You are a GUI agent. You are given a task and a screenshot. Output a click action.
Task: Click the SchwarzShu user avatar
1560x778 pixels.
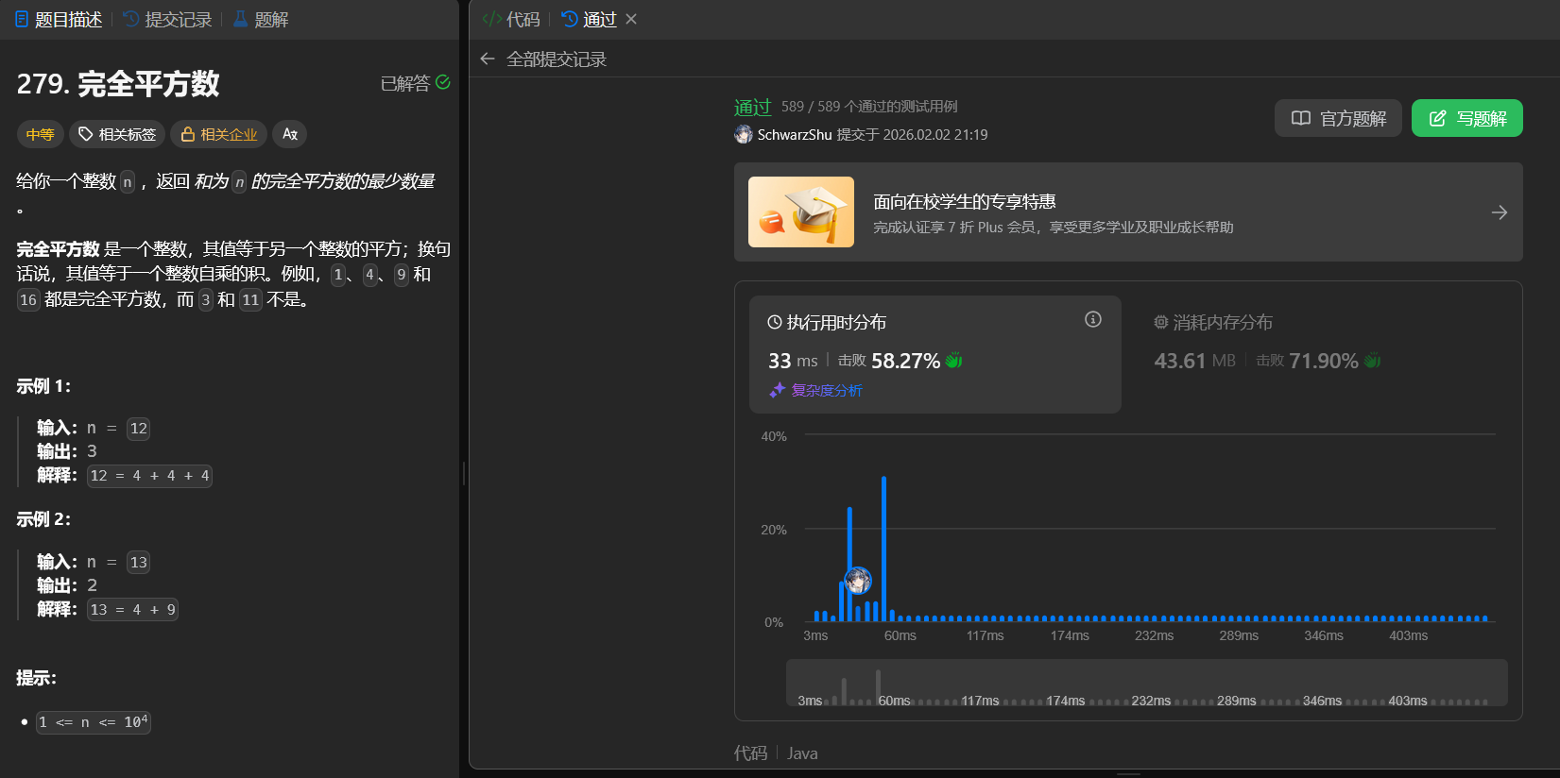(x=744, y=134)
